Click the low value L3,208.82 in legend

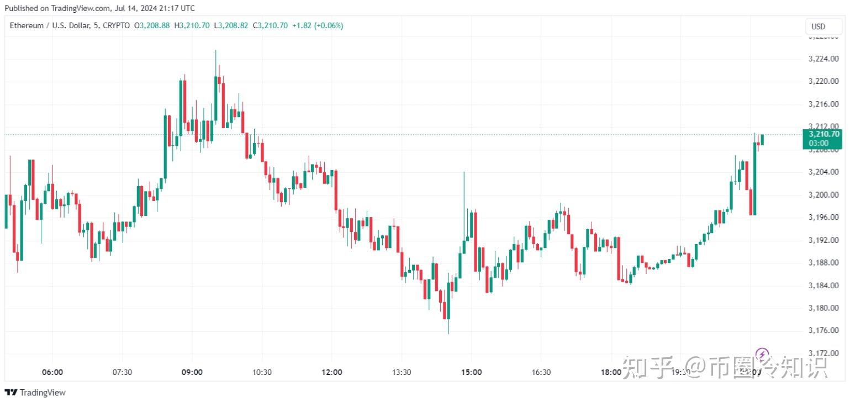(x=231, y=25)
